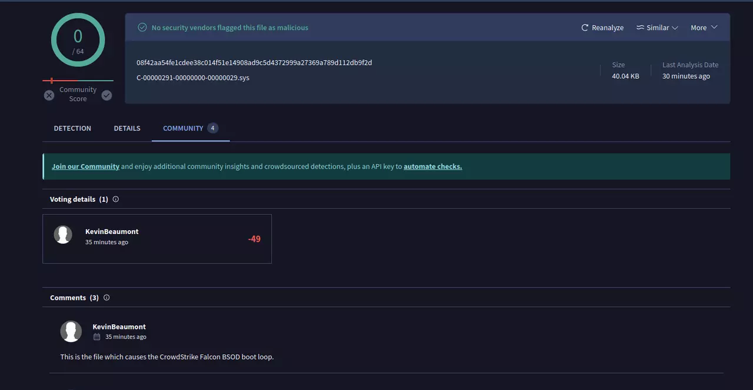Click the info icon beside Comments
This screenshot has width=753, height=390.
point(106,298)
